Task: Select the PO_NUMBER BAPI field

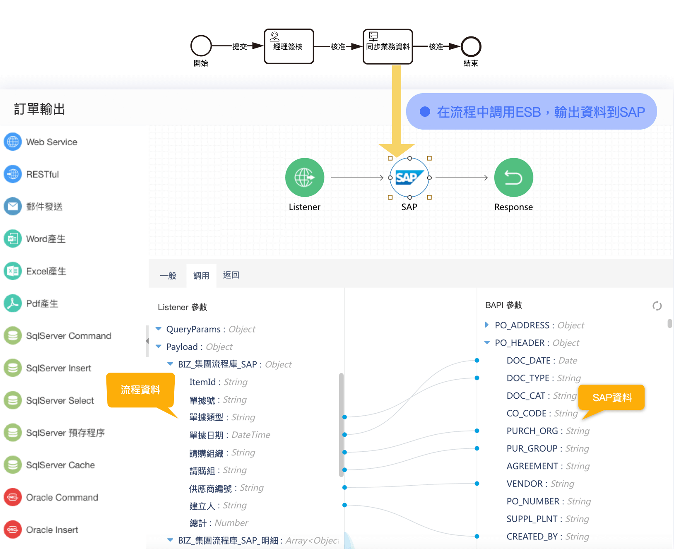Action: point(549,501)
